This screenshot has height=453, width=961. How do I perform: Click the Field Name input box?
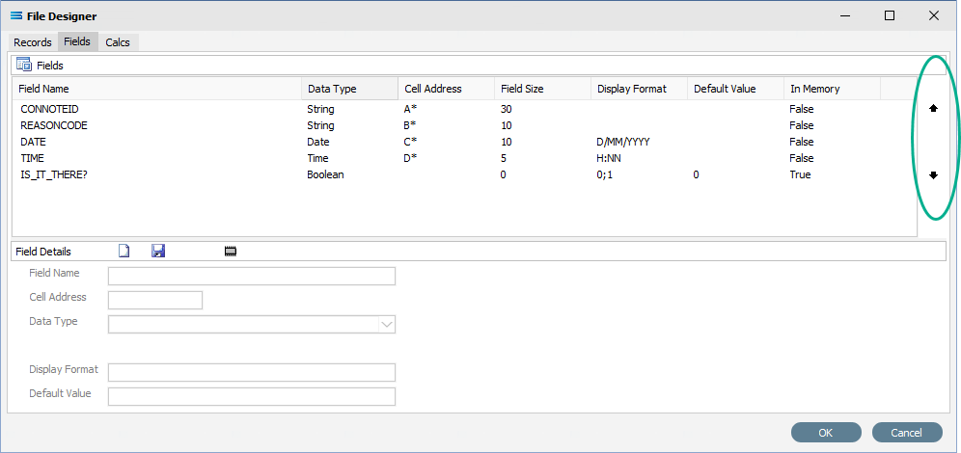pos(251,276)
